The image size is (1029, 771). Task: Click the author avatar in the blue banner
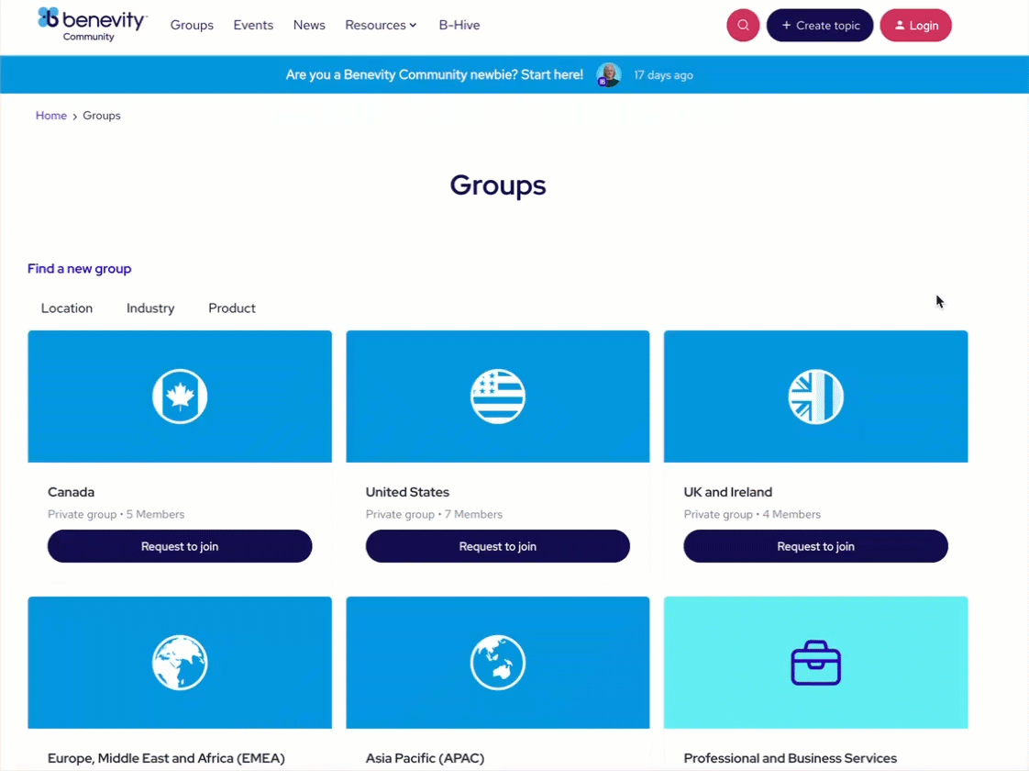(608, 75)
